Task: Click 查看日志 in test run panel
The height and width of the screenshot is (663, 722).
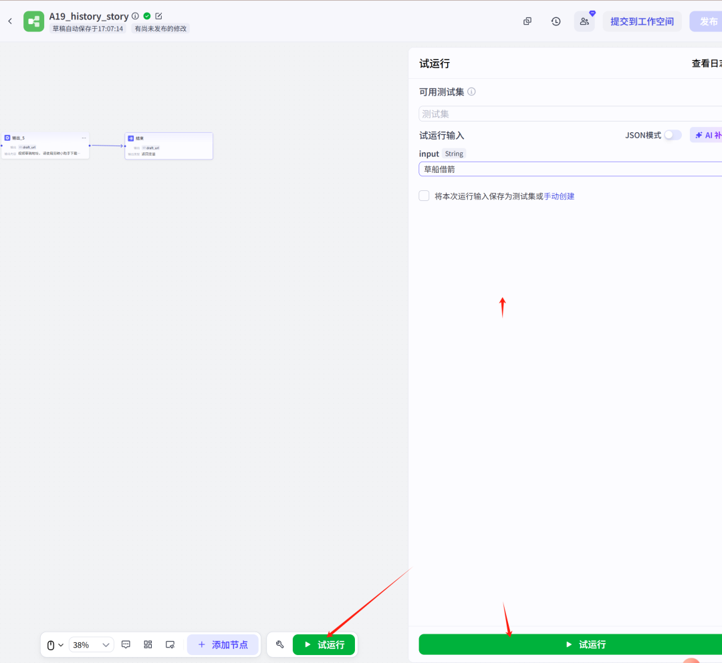Action: [x=707, y=63]
